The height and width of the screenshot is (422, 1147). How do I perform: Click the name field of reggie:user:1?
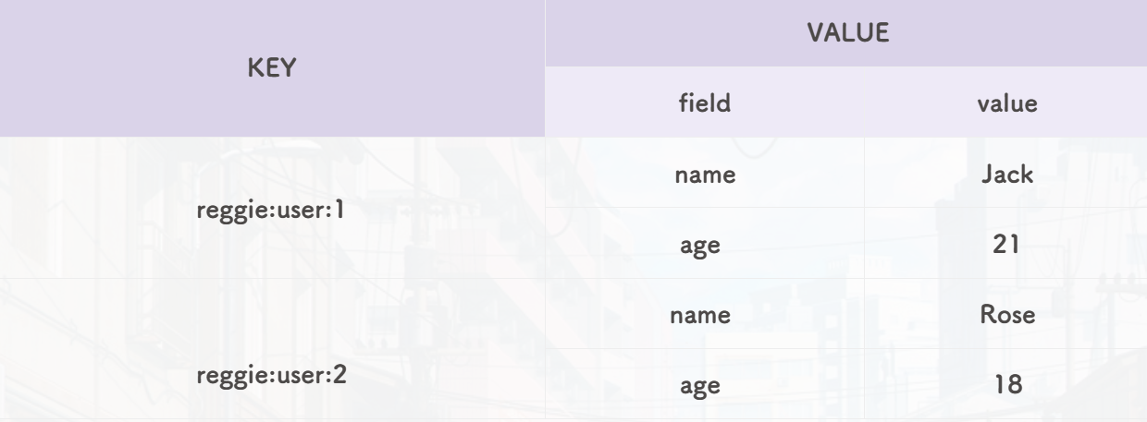coord(707,177)
